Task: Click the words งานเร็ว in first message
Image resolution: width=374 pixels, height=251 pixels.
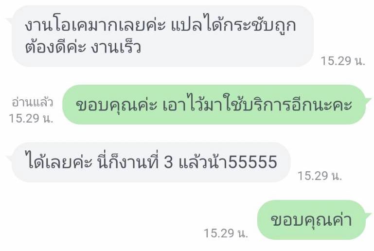Action: tap(116, 47)
